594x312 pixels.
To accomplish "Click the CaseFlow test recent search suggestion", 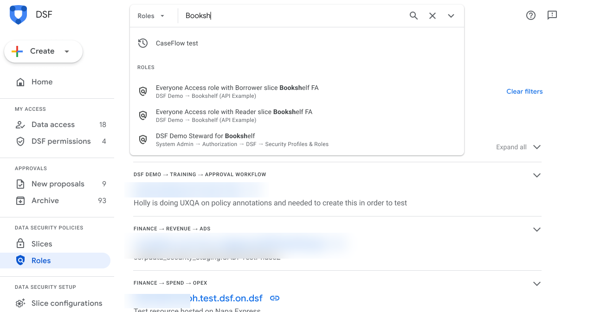I will click(x=177, y=43).
